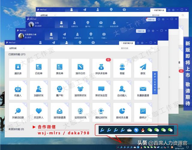Switch to 机器人 tab in 大数据助力者 window
Screen dimensions: 192x150
coord(104,35)
